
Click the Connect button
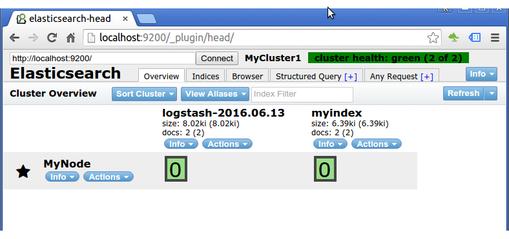(217, 58)
